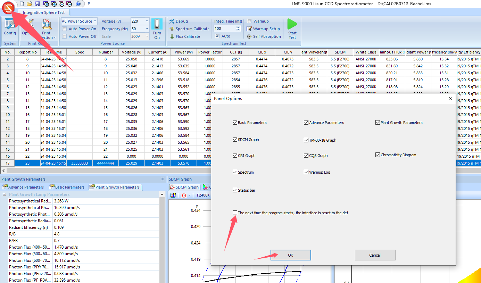This screenshot has height=283, width=481.
Task: Uncheck the TM-30-18 Graph checkbox
Action: tap(306, 140)
